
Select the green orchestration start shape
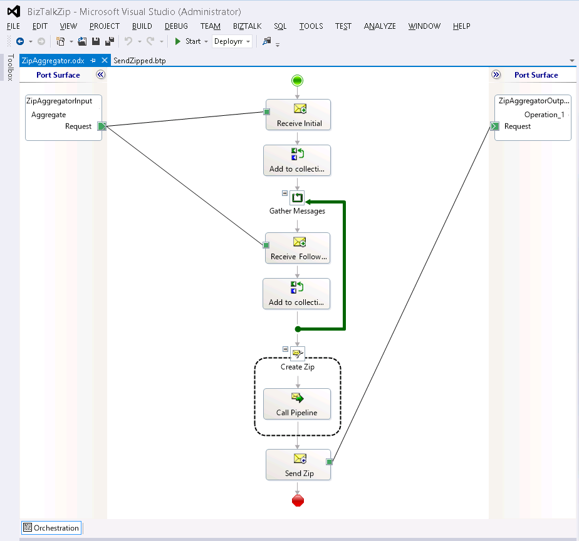[297, 80]
